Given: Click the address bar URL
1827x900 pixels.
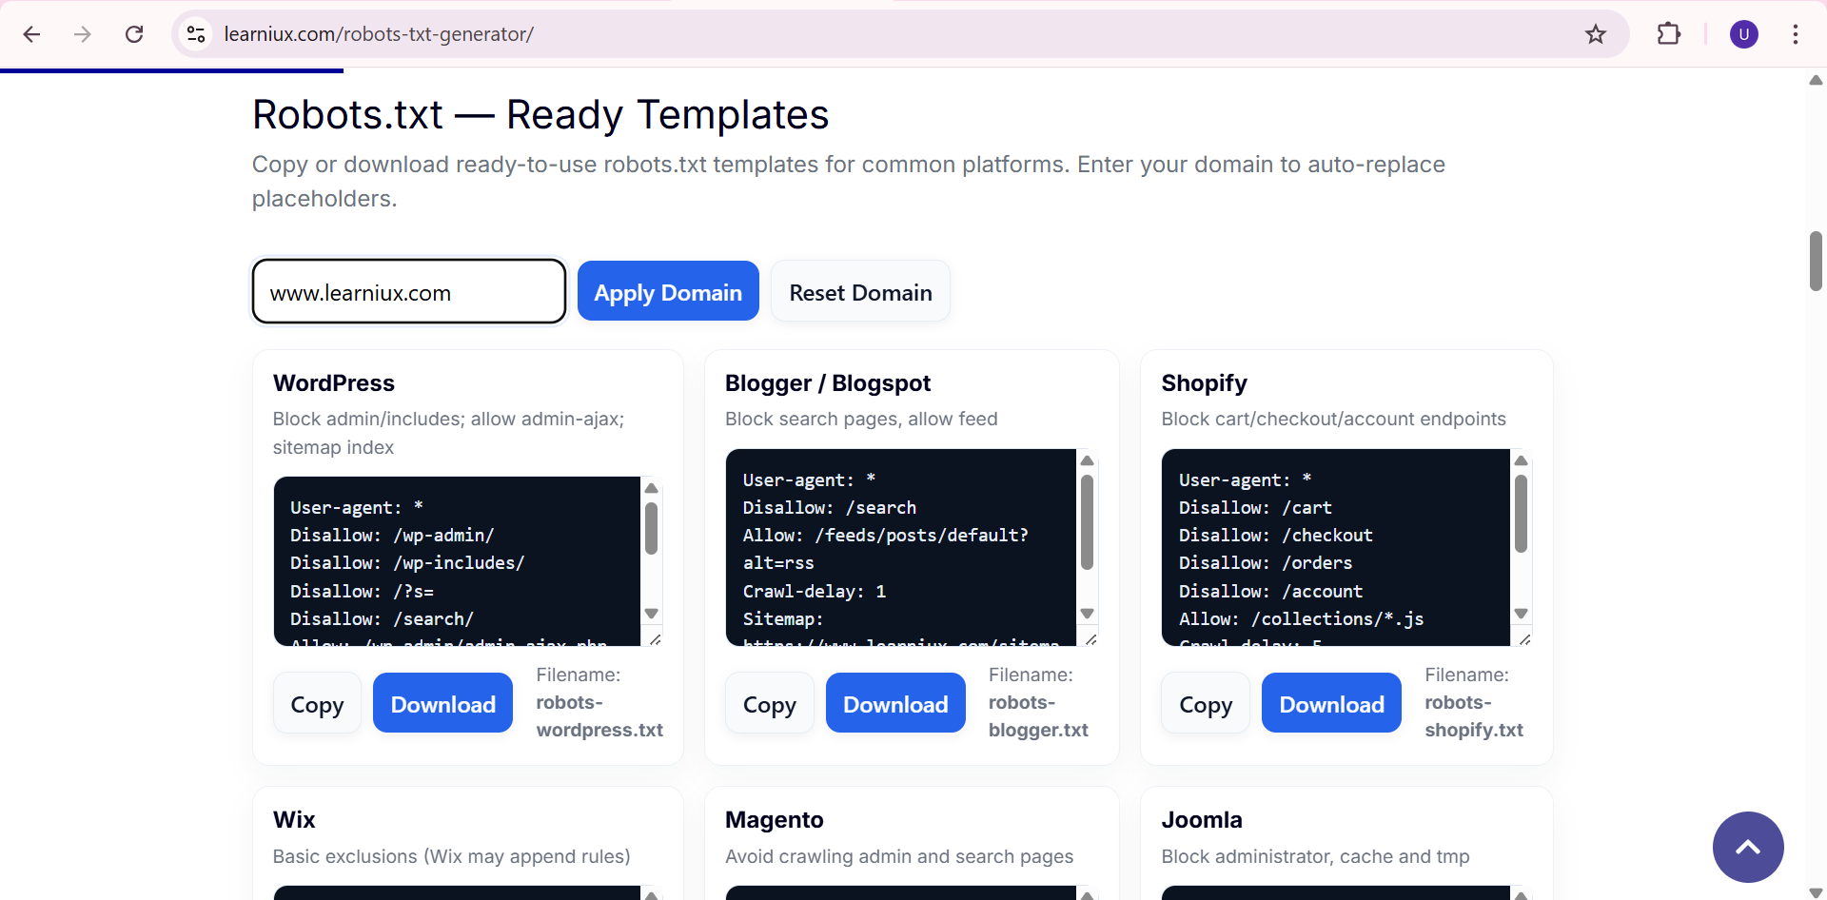Looking at the screenshot, I should click(379, 34).
